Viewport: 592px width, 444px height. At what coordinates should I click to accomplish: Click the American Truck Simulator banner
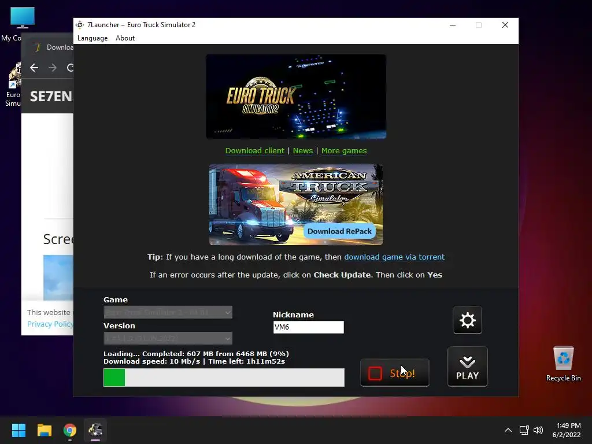point(296,204)
